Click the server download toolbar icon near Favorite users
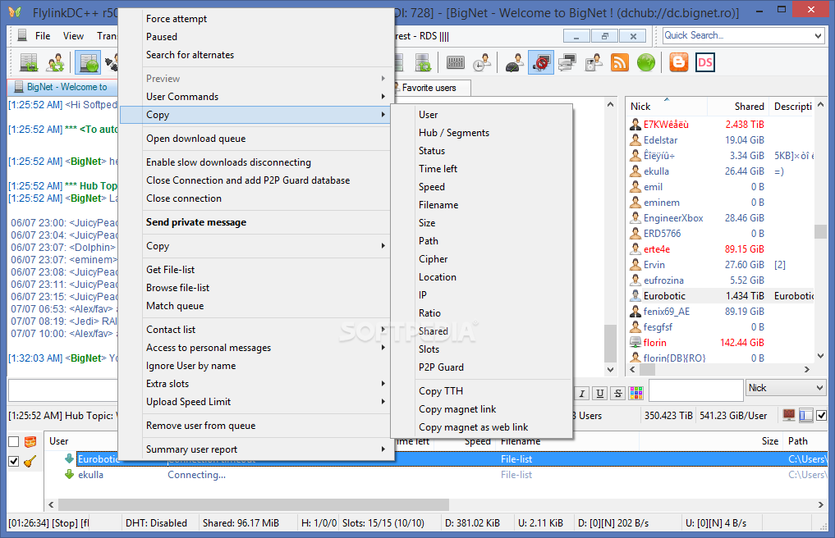The width and height of the screenshot is (835, 538). [x=423, y=63]
